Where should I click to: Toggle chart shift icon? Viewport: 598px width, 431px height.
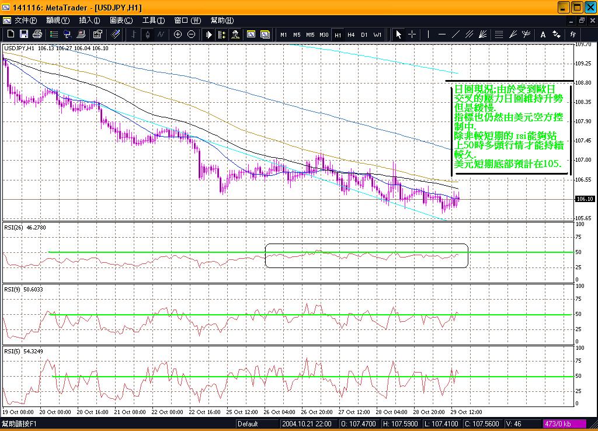(221, 34)
